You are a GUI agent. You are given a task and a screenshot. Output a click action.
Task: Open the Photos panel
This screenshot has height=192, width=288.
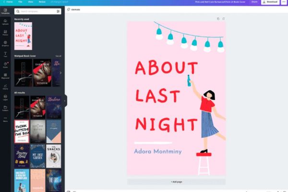(5, 33)
